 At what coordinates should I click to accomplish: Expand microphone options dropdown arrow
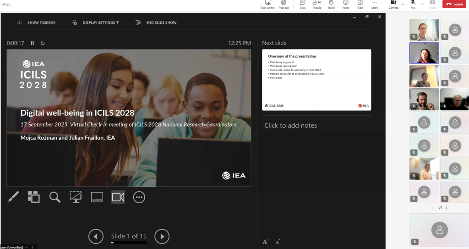pos(422,4)
